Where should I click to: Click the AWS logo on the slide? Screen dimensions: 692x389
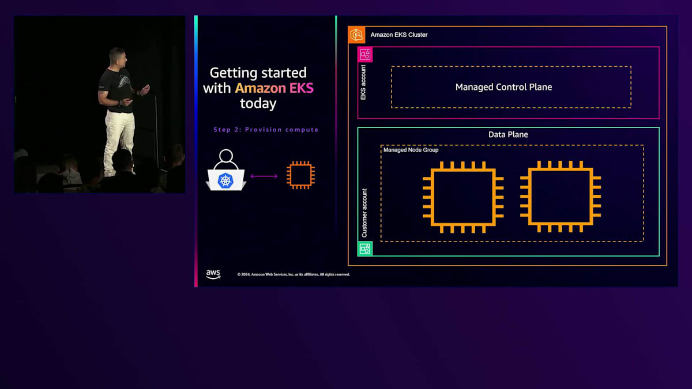click(213, 274)
